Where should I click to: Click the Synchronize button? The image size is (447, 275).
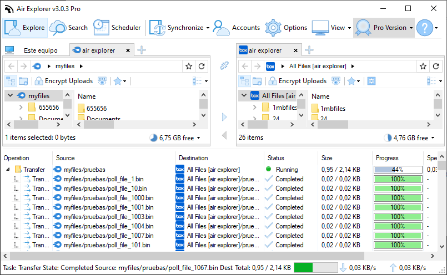pos(176,28)
